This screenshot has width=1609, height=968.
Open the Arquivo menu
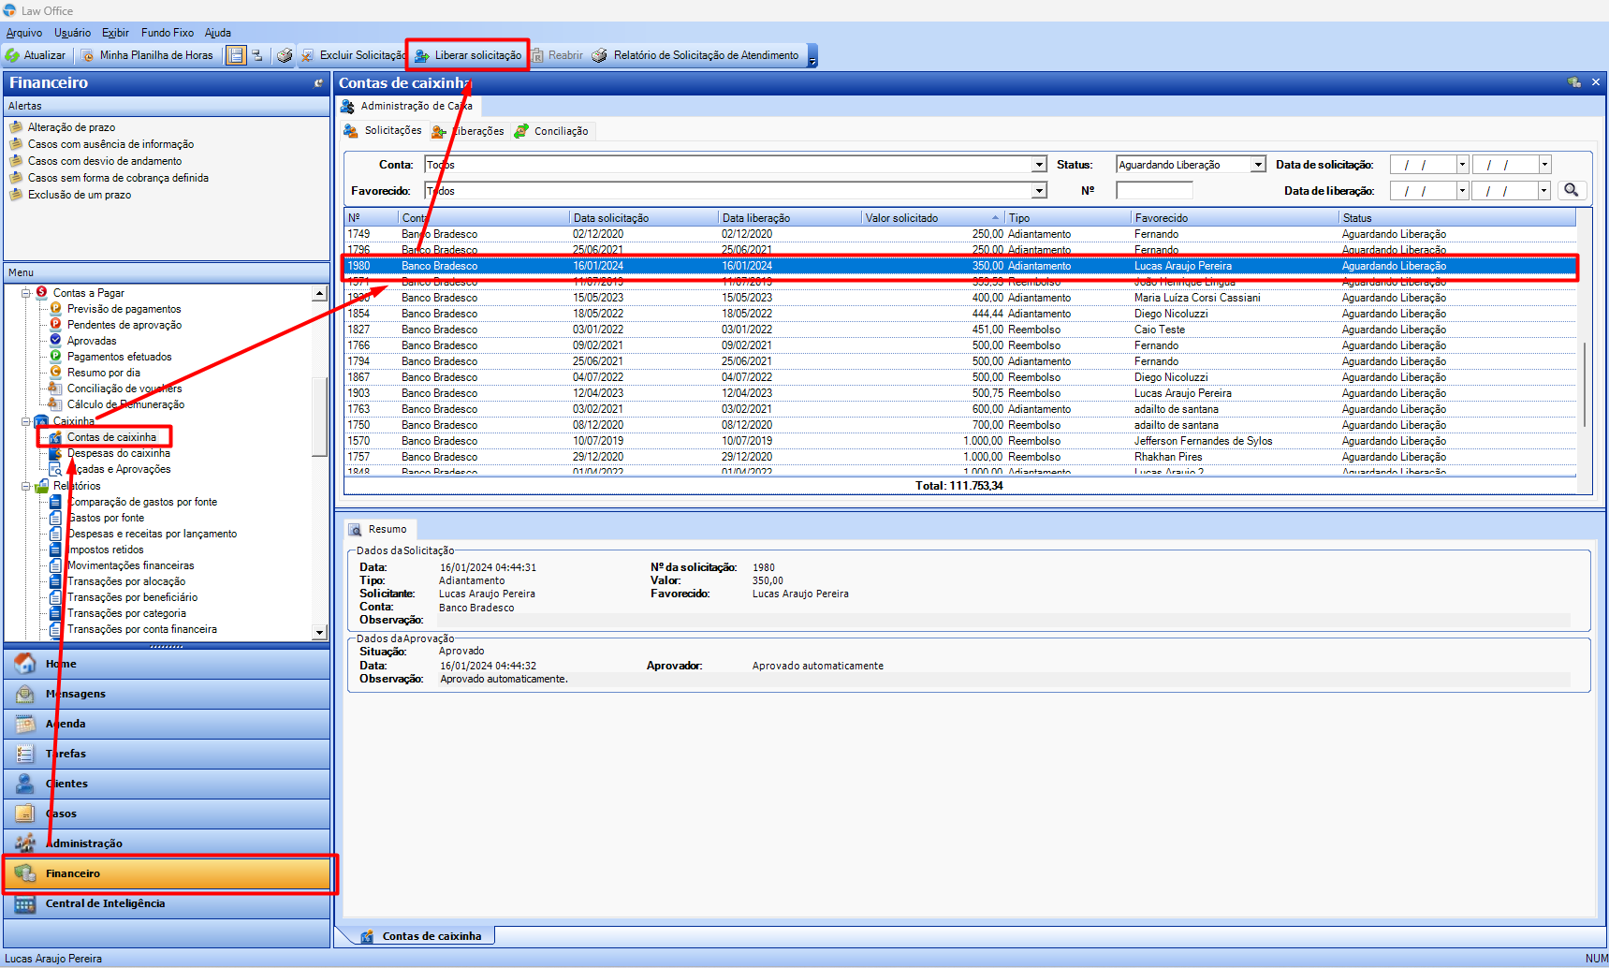24,33
